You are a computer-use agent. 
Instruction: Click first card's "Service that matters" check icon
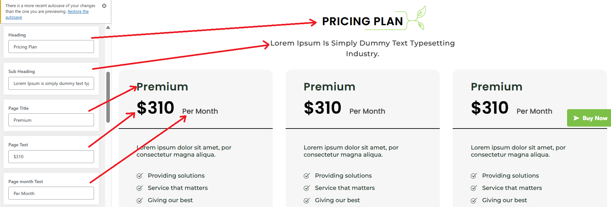tap(140, 188)
